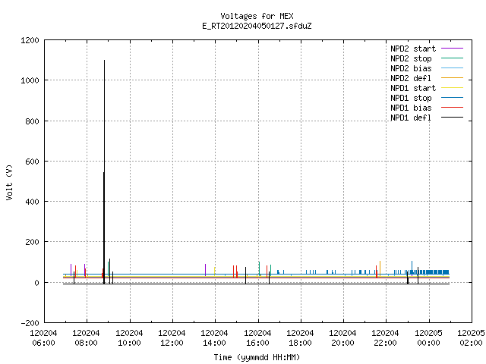Click the 200 y-axis tick label
Screen dimensions: 486x364
click(x=32, y=242)
